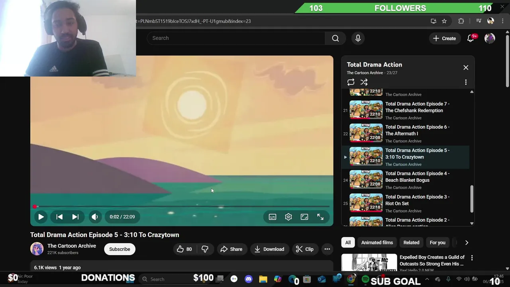
Task: Open Spotify from the taskbar
Action: tap(365, 279)
